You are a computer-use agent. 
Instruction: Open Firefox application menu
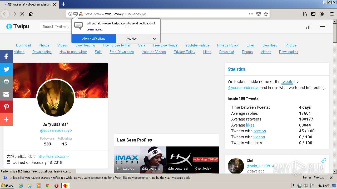coord(332,14)
